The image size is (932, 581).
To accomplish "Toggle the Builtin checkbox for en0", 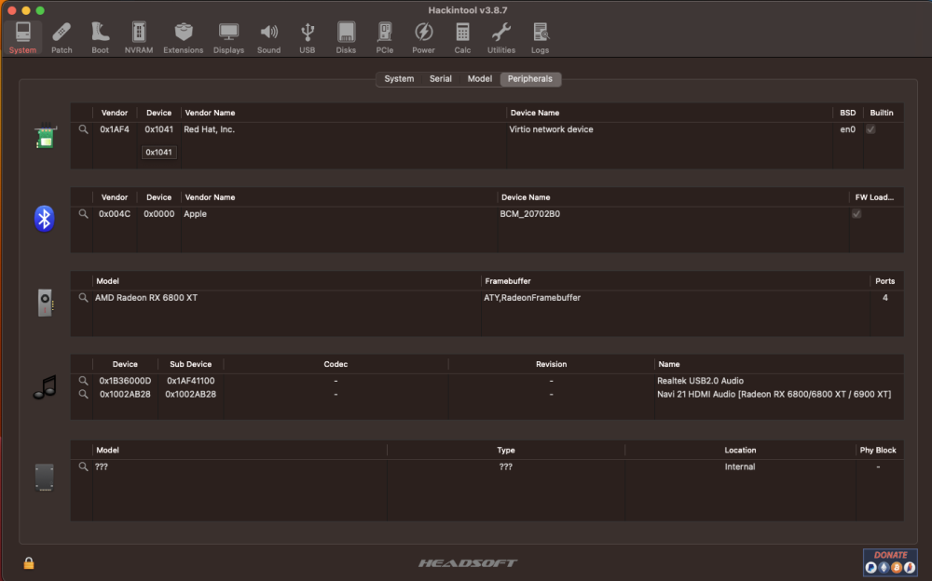I will coord(870,129).
